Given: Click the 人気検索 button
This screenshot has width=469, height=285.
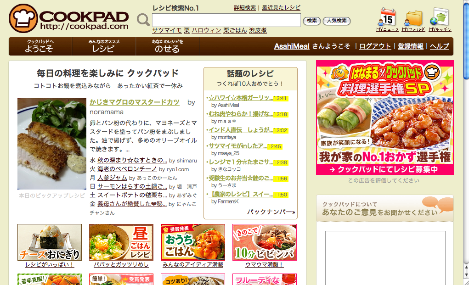Looking at the screenshot, I should (337, 21).
